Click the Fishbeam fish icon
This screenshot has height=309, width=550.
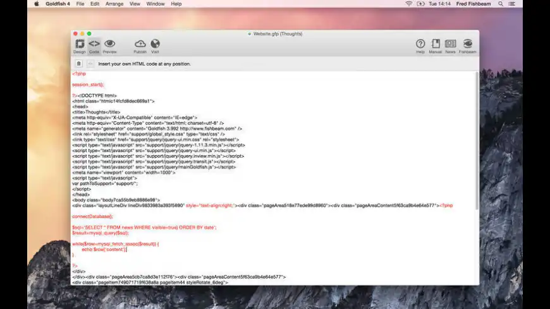tap(468, 46)
